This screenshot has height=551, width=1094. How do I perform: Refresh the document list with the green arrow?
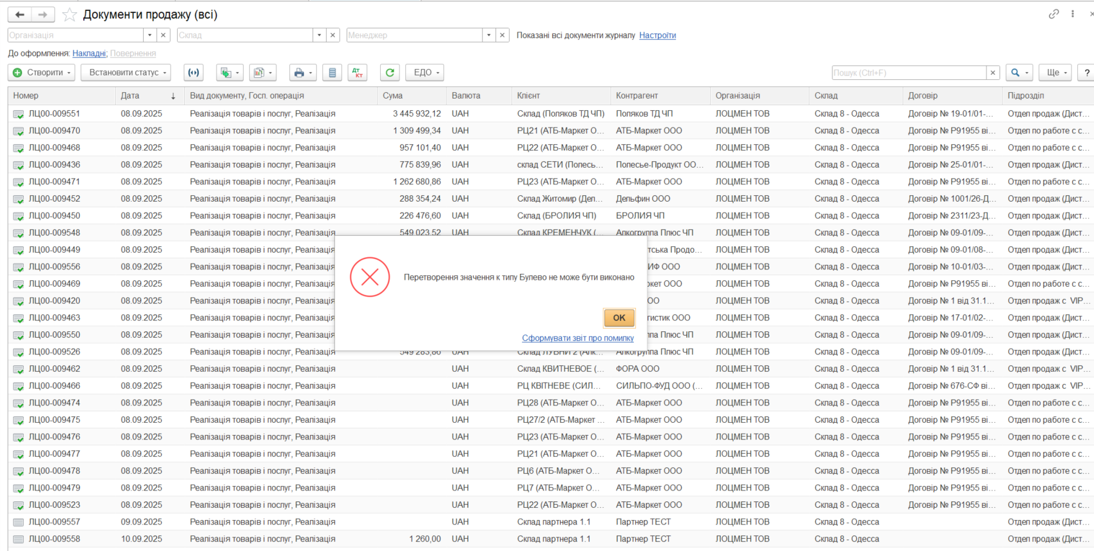click(x=390, y=73)
